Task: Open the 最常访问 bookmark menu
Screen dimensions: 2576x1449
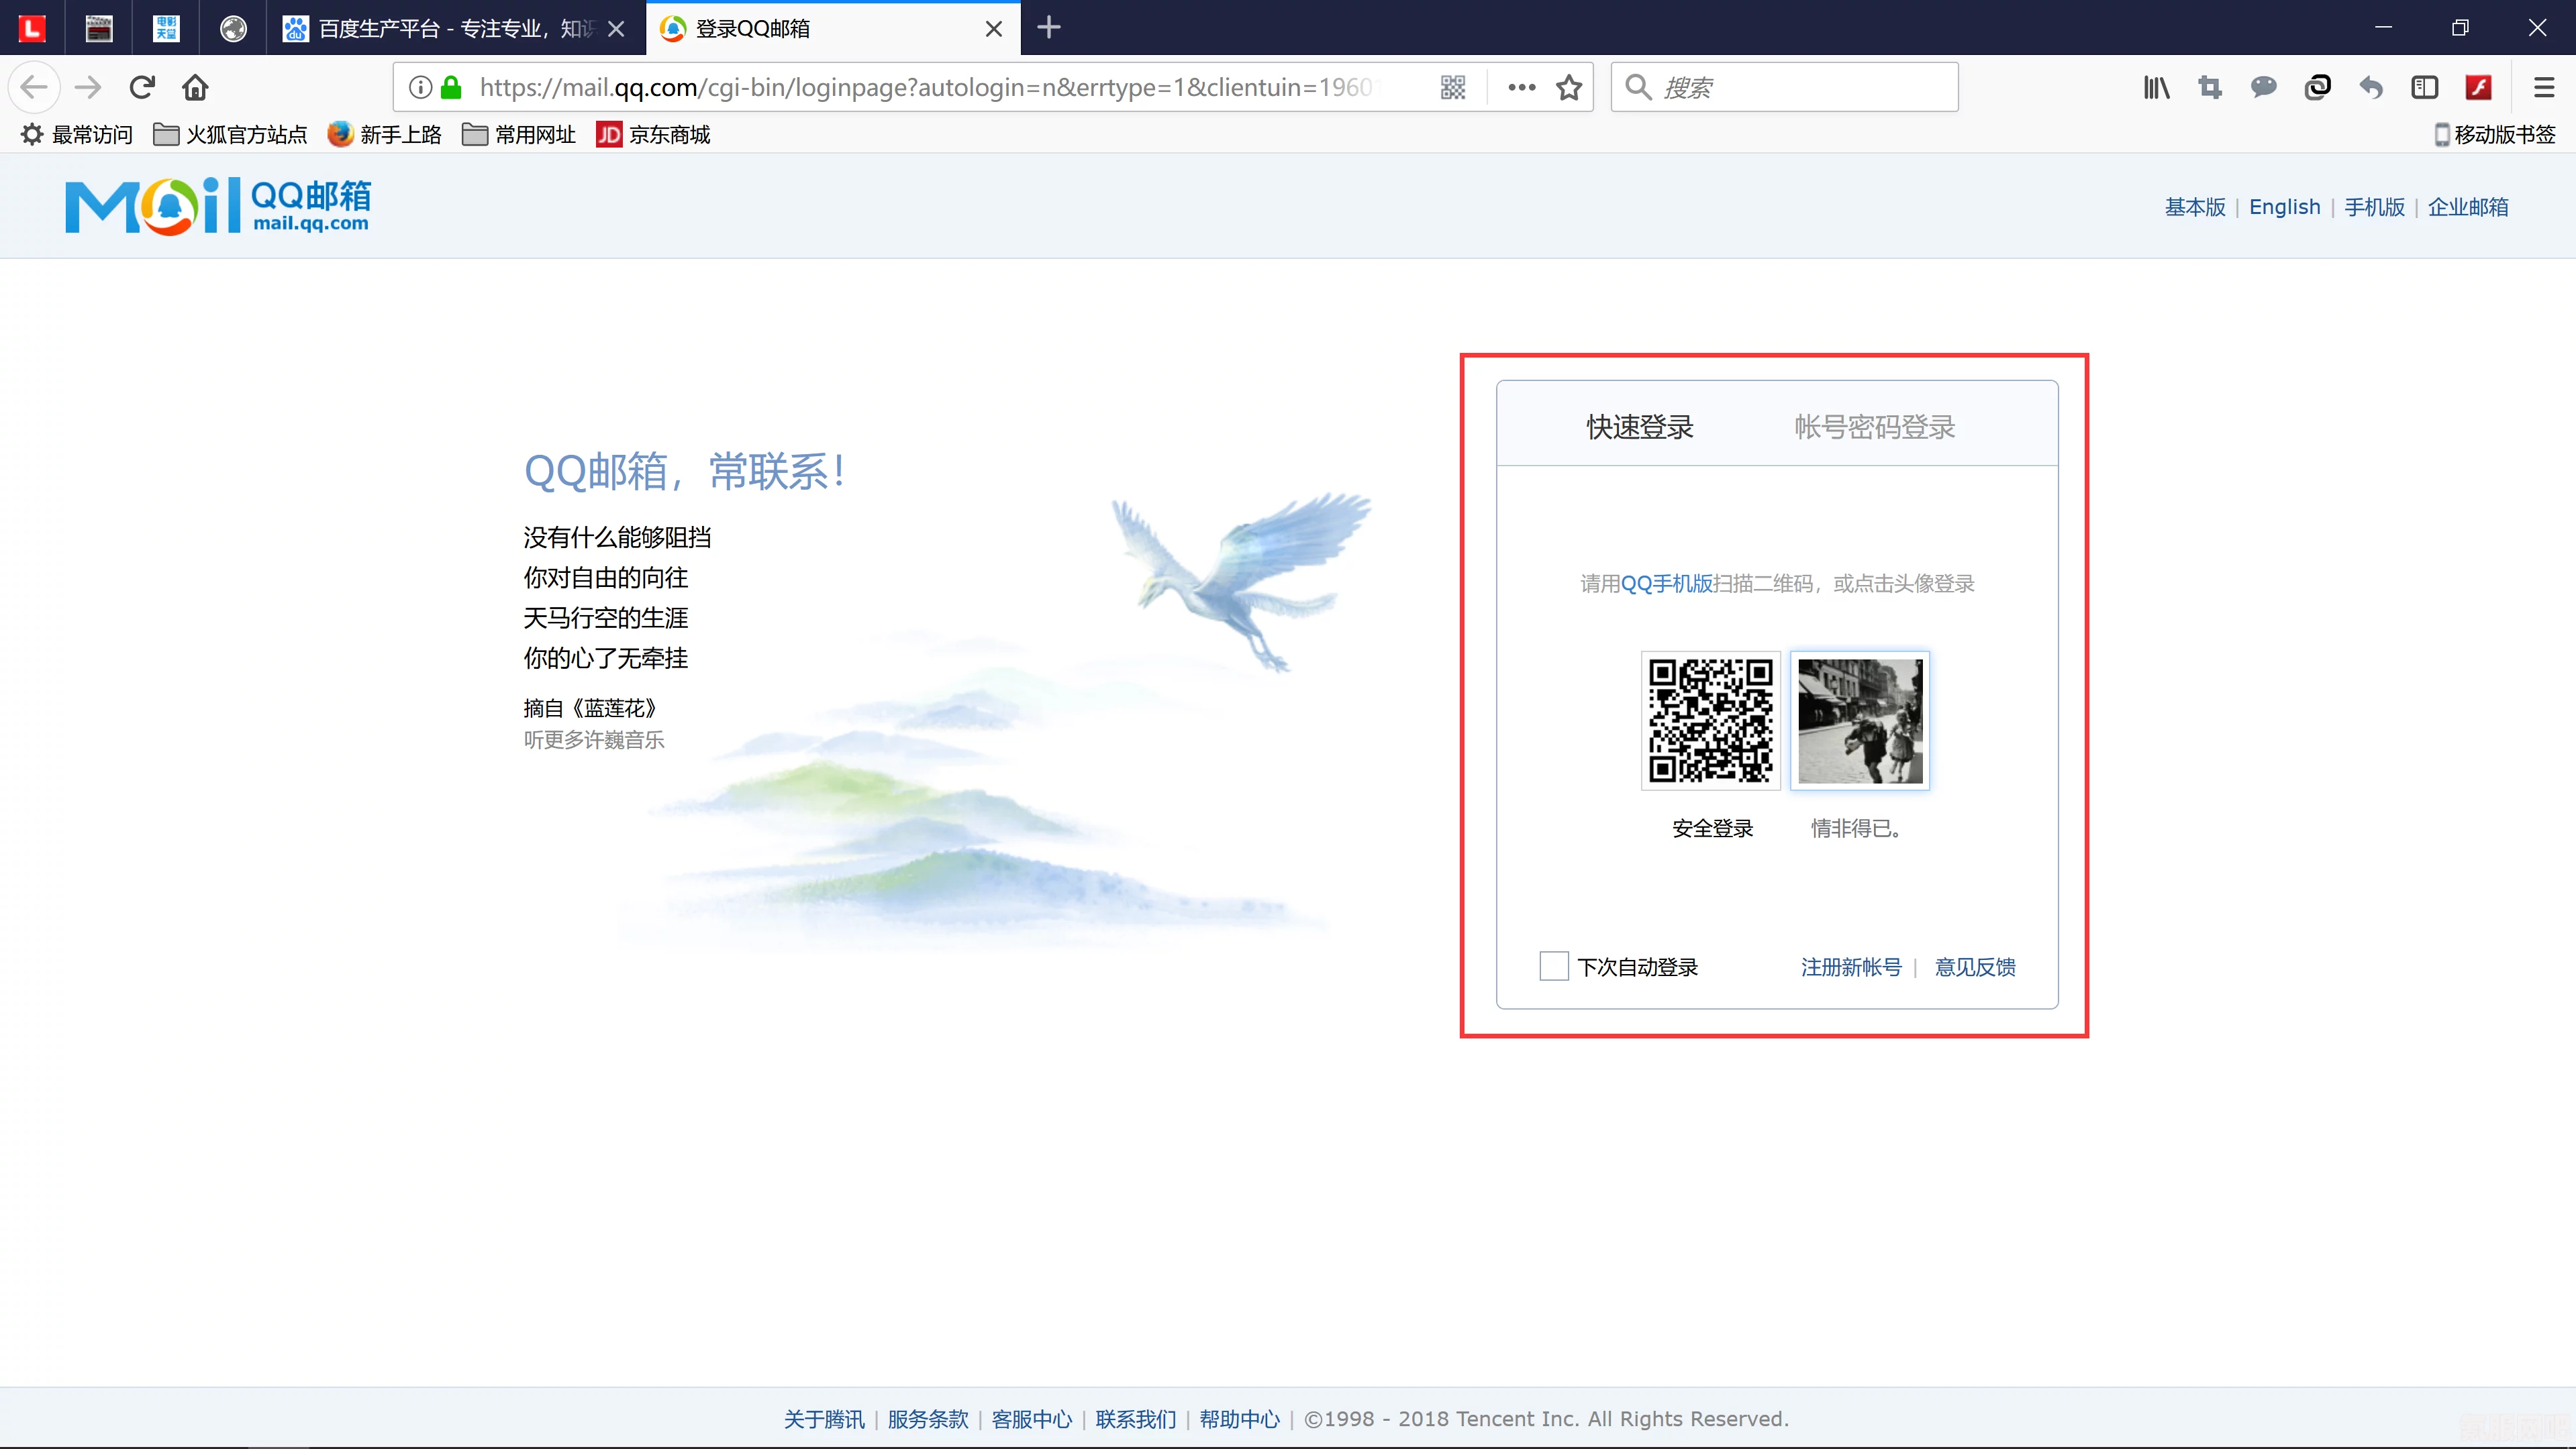Action: pyautogui.click(x=77, y=134)
